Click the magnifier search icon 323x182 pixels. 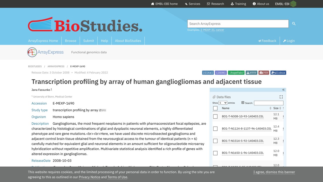[x=294, y=24]
